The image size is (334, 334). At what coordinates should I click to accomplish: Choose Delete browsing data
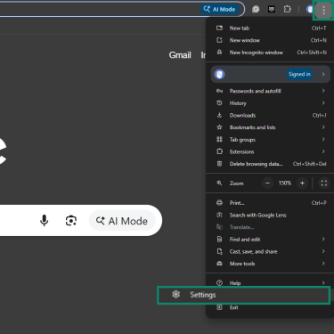(x=271, y=164)
